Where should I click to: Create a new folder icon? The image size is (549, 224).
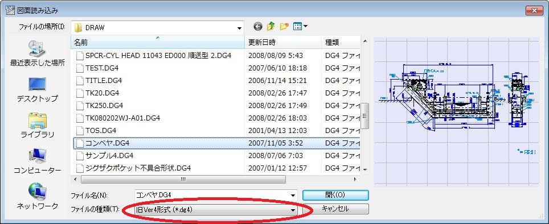284,27
